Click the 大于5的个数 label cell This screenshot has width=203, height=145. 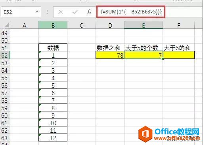coord(144,48)
